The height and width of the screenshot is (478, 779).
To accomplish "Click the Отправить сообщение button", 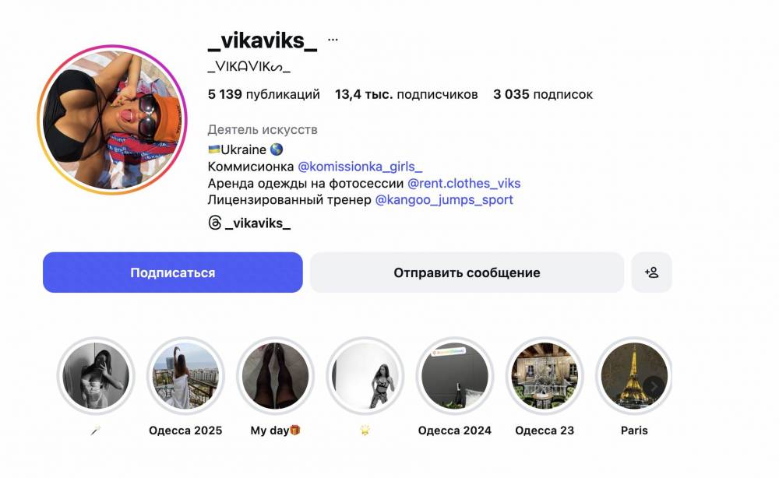I will pos(467,272).
